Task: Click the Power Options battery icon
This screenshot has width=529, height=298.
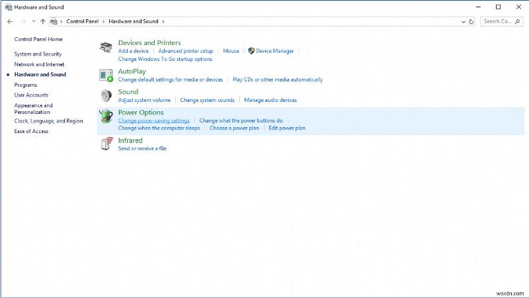Action: (106, 117)
